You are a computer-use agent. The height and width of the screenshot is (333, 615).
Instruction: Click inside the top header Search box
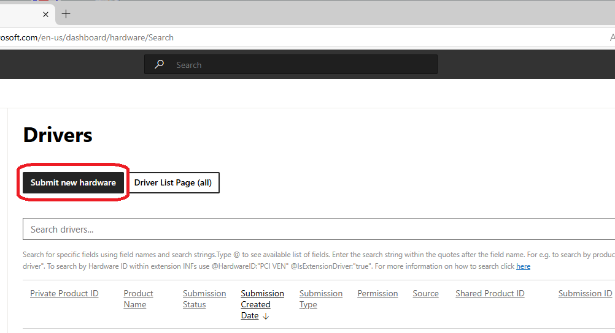pyautogui.click(x=301, y=65)
